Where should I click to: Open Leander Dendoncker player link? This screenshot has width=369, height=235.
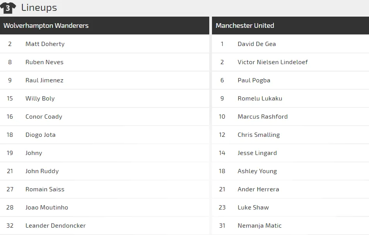56,226
